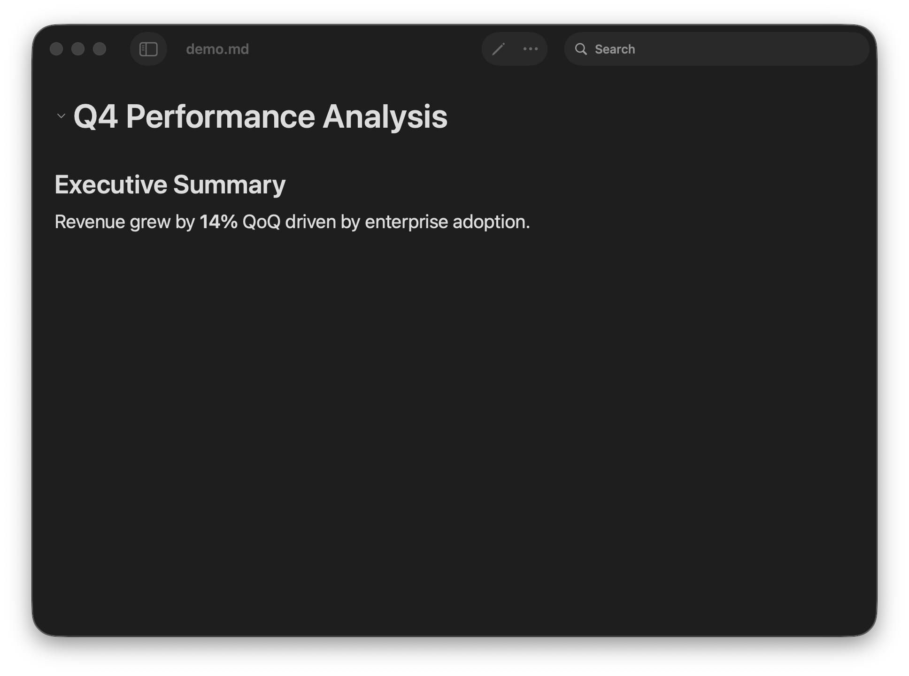Click the bold 14% figure
Viewport: 909px width, 676px height.
pos(218,222)
